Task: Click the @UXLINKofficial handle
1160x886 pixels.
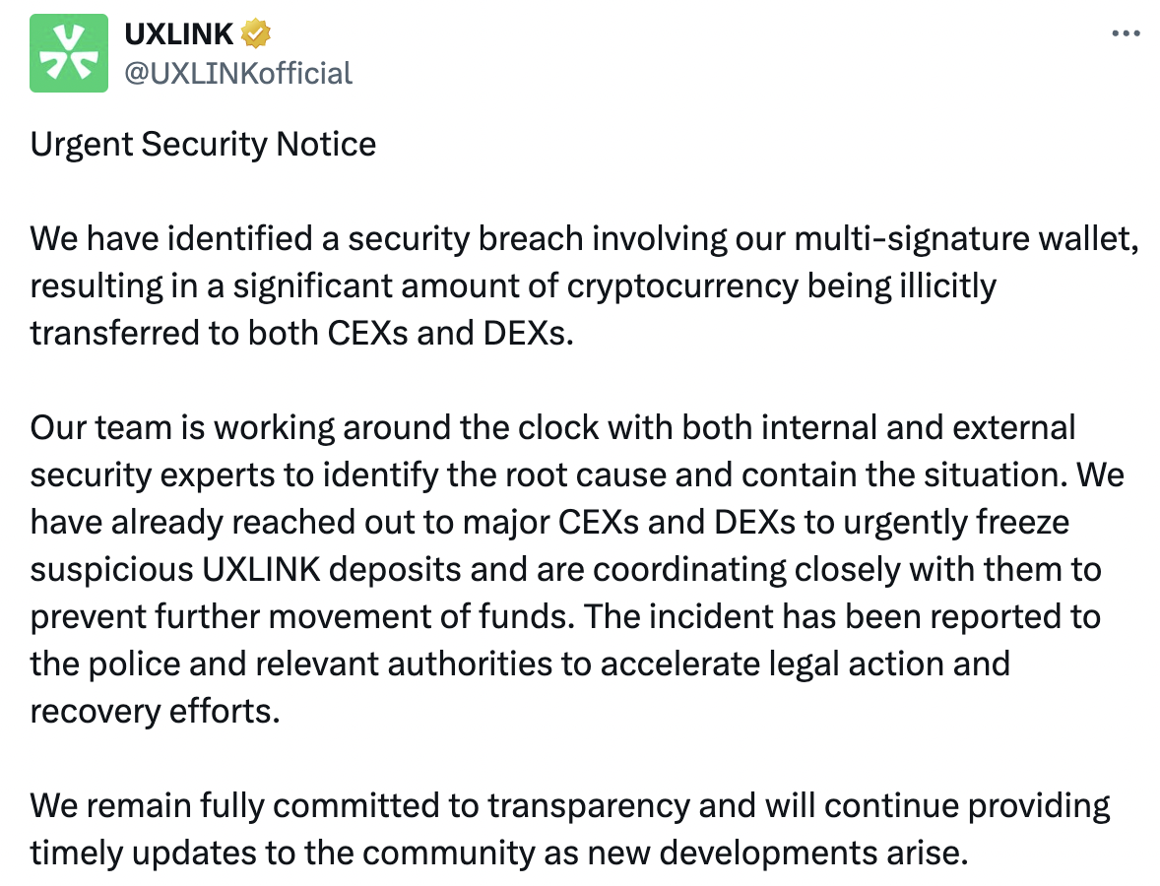Action: pos(238,74)
